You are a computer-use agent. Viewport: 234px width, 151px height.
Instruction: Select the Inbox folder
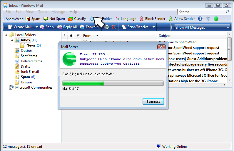click(26, 40)
